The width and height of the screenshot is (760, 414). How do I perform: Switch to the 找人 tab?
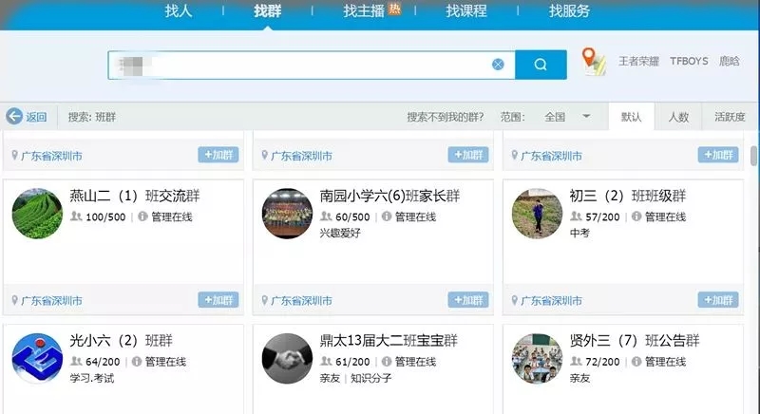pyautogui.click(x=178, y=11)
